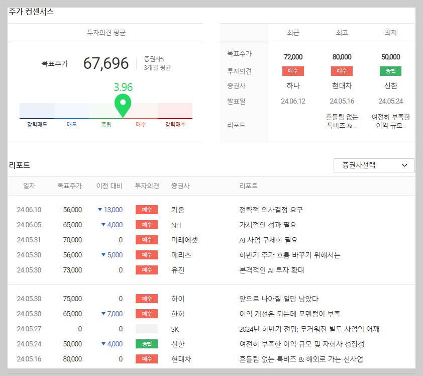Click the green 중립 badge in 신한 row
The image size is (423, 376).
pos(147,344)
